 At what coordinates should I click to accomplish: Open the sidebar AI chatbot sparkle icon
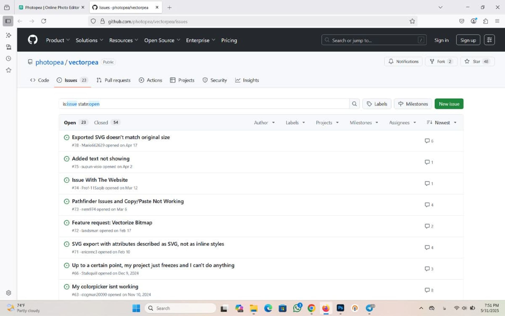click(x=8, y=35)
